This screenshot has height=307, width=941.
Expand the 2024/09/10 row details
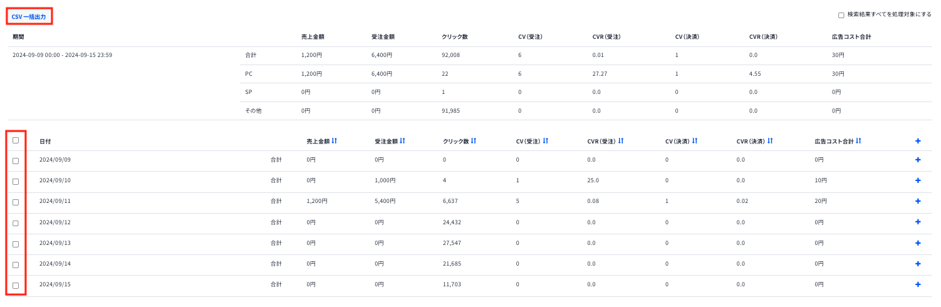918,180
